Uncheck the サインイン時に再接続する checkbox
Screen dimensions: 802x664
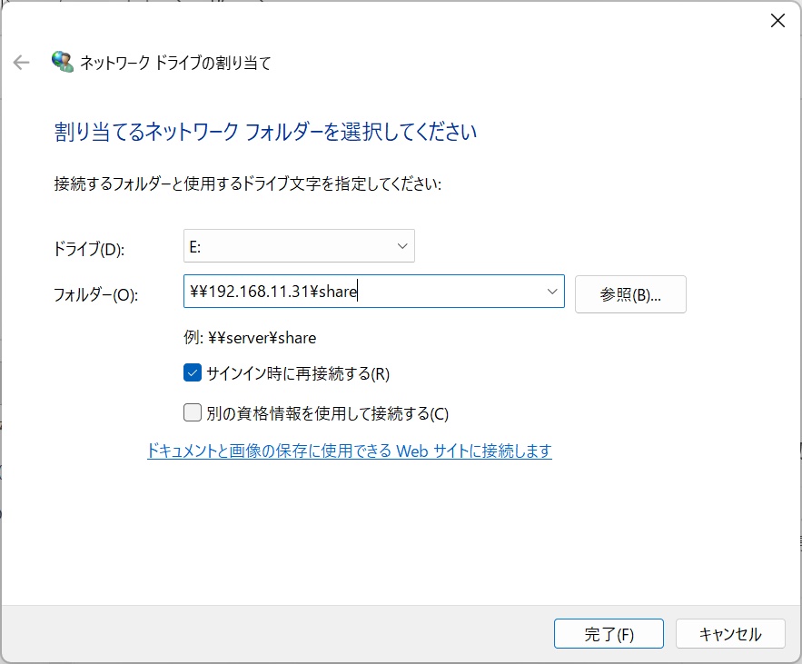point(193,373)
